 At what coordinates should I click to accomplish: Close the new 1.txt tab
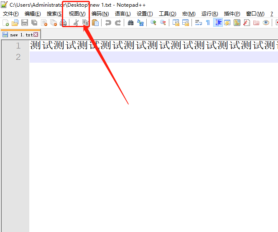click(x=36, y=35)
